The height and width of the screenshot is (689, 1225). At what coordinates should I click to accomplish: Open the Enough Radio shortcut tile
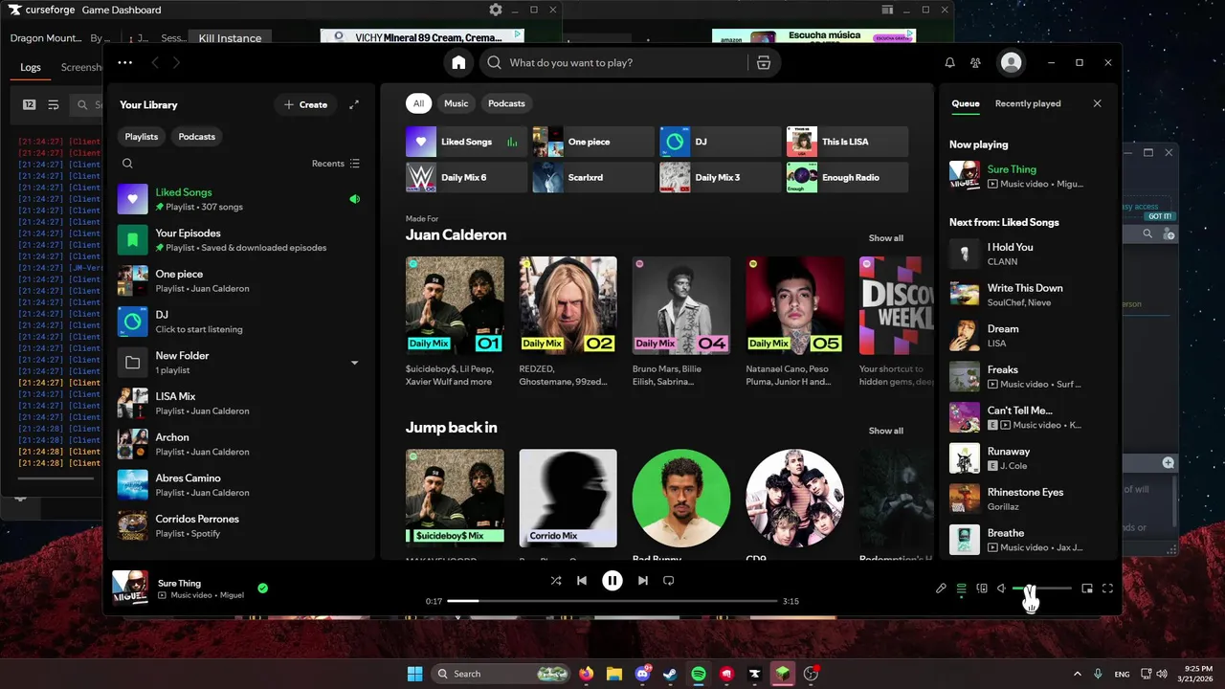[x=847, y=177]
